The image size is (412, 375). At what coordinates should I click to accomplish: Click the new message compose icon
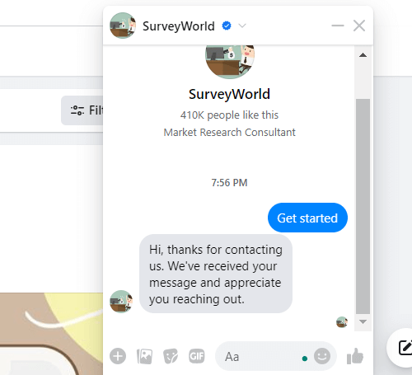[405, 347]
